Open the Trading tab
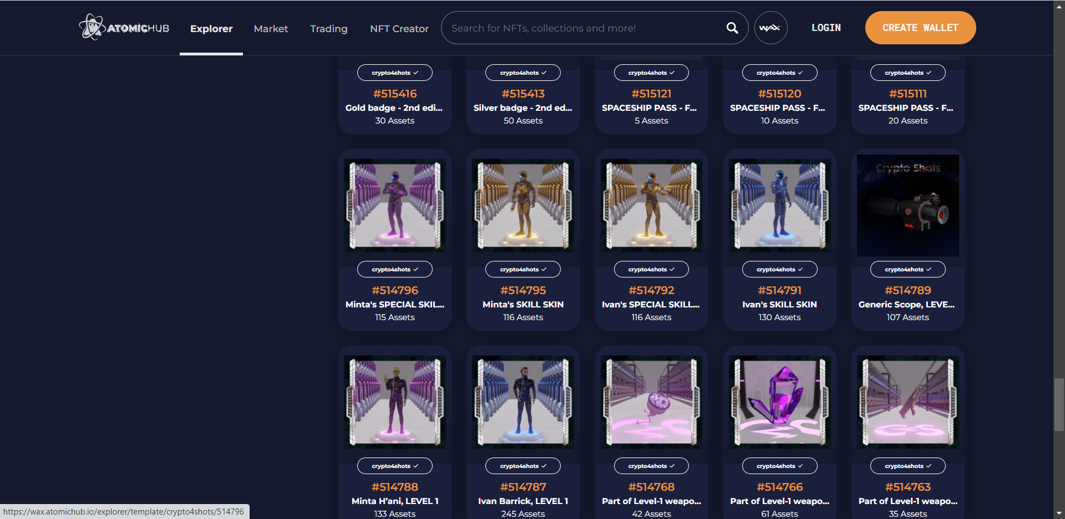Viewport: 1065px width, 519px height. (328, 28)
